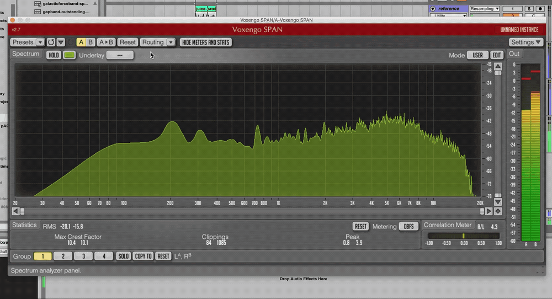Solo the reference track in Ableton
Image resolution: width=552 pixels, height=299 pixels.
tap(529, 9)
